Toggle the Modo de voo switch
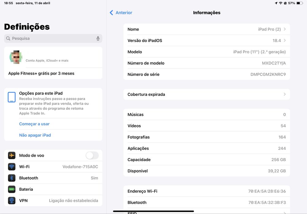 pos(92,156)
